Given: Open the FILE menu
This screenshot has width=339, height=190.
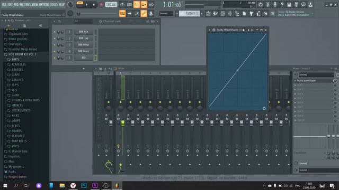Looking at the screenshot, I should coord(4,5).
